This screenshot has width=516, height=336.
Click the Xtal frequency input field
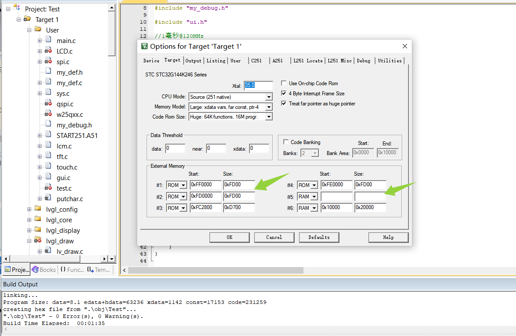click(258, 86)
